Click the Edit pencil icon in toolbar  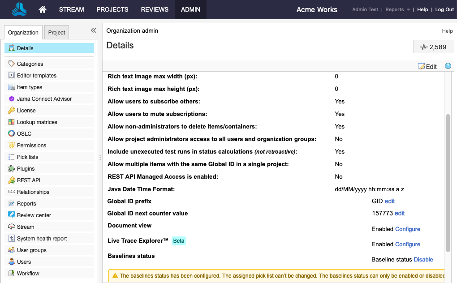[422, 66]
